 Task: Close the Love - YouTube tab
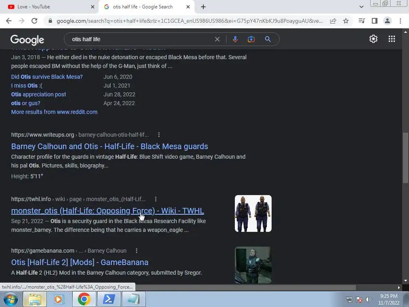click(93, 7)
